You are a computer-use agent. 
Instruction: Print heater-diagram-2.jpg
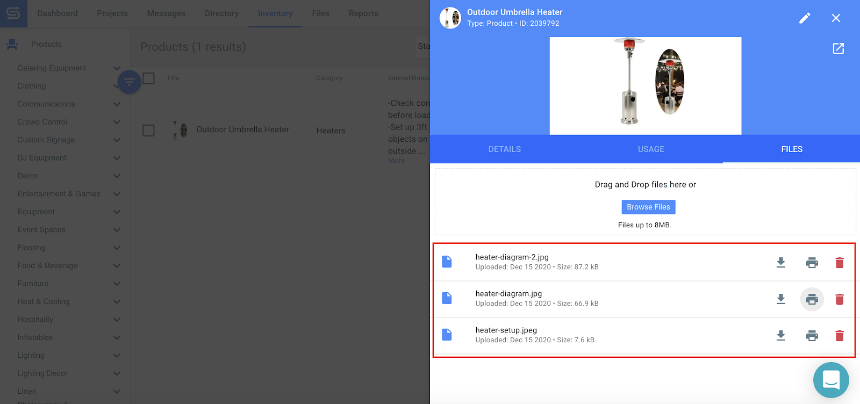(x=812, y=263)
